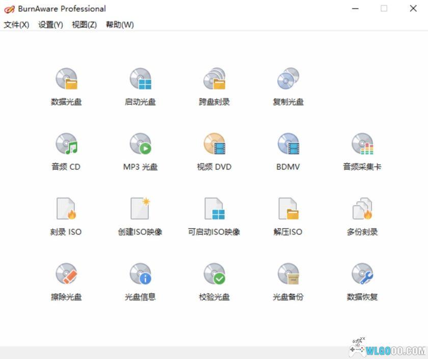Select the MP3 光盘 tool
This screenshot has width=428, height=359.
click(x=140, y=150)
